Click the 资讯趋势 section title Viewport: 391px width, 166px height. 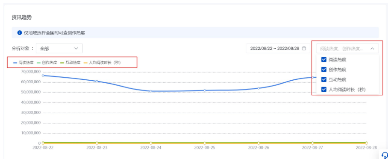(22, 17)
